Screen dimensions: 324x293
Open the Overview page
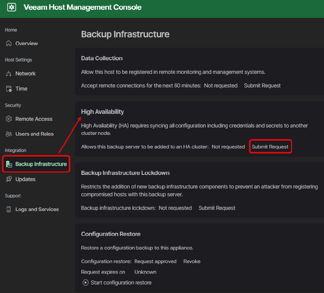(26, 43)
